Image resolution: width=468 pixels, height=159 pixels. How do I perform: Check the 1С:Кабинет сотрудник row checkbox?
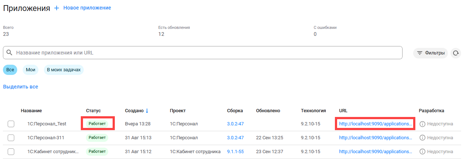pyautogui.click(x=11, y=152)
